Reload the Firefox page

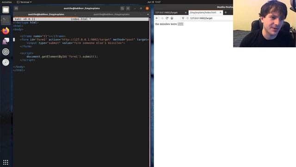[167, 18]
